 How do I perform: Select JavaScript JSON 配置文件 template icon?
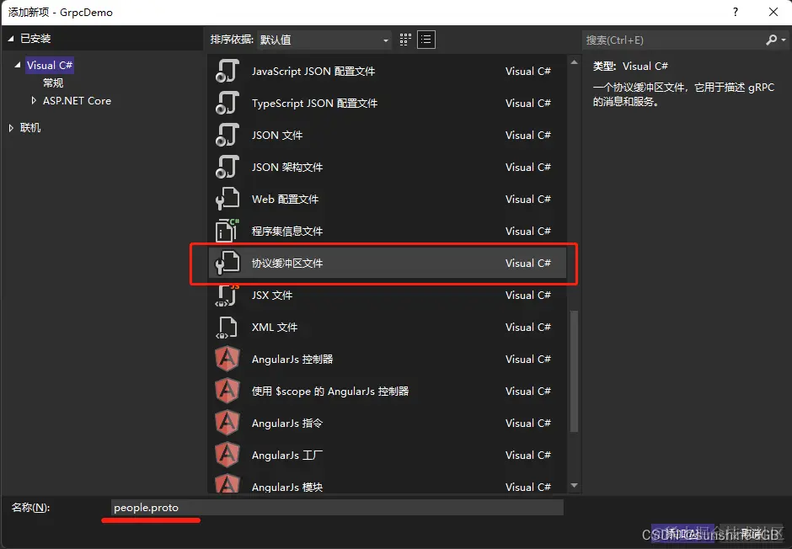pyautogui.click(x=227, y=71)
